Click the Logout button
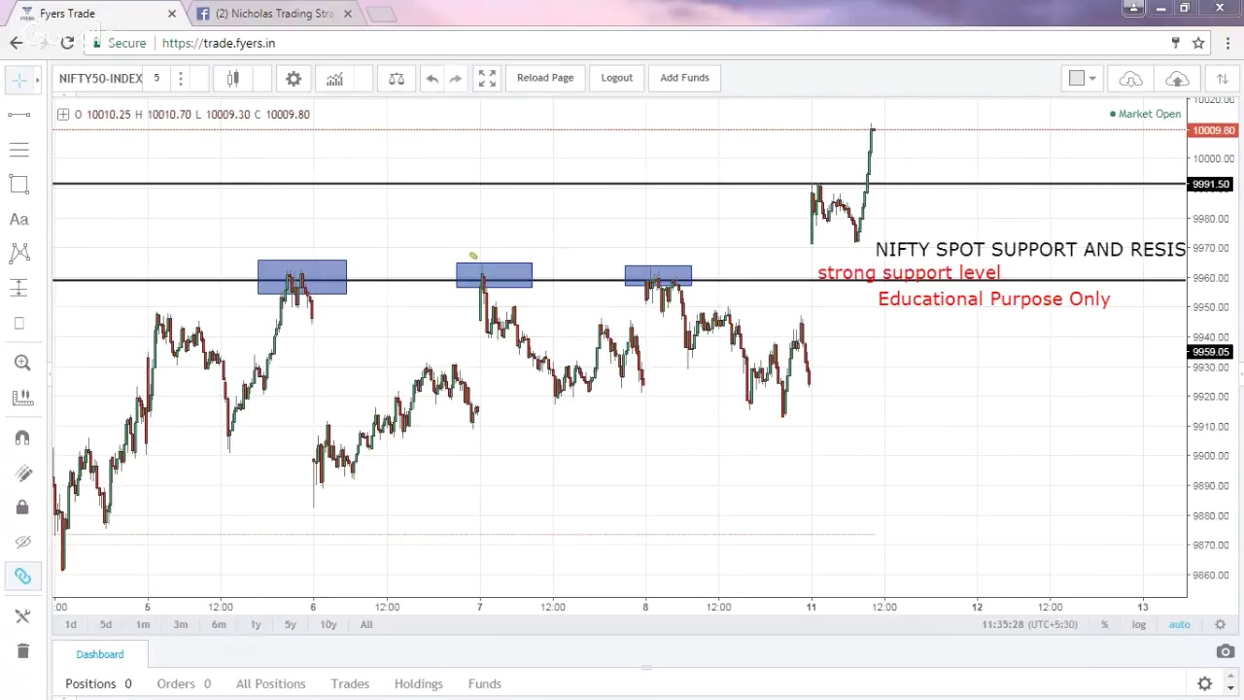1244x700 pixels. click(x=617, y=78)
